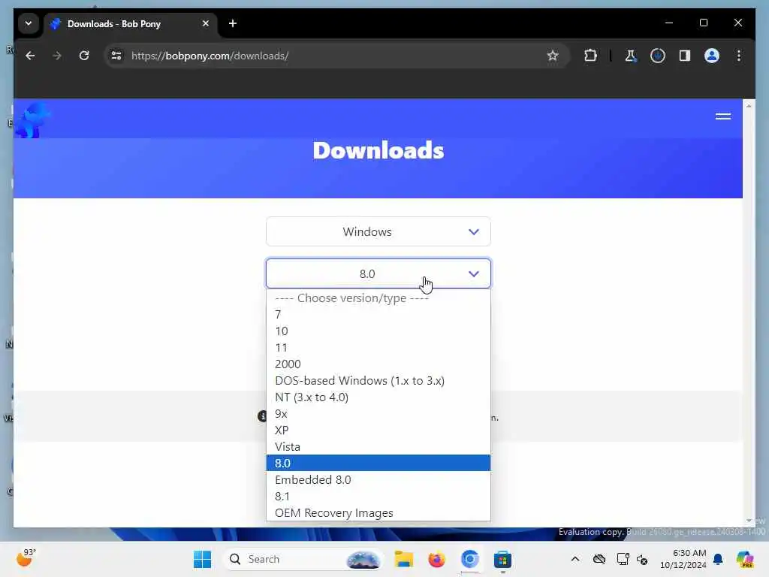Screen dimensions: 769x577
Task: Reload the bobpony.com page
Action: pyautogui.click(x=84, y=56)
